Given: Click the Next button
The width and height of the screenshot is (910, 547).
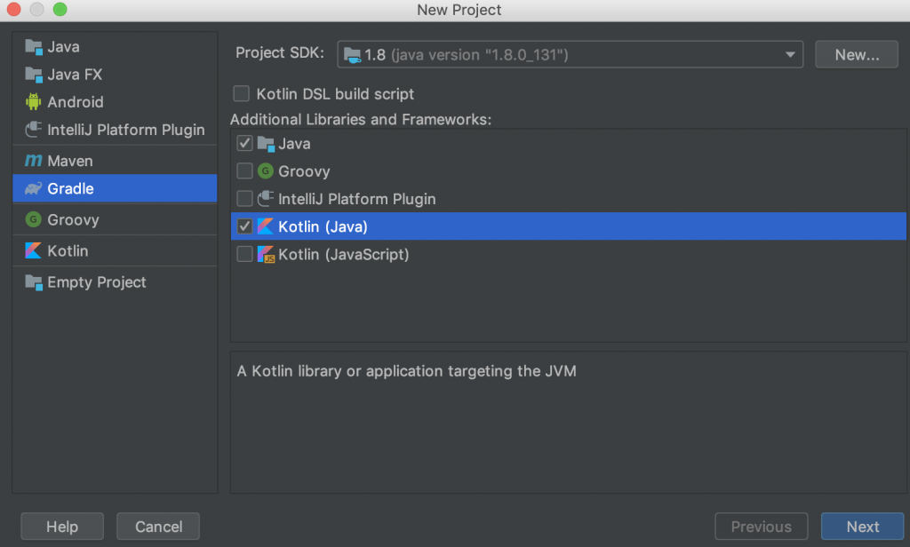Looking at the screenshot, I should [x=862, y=527].
